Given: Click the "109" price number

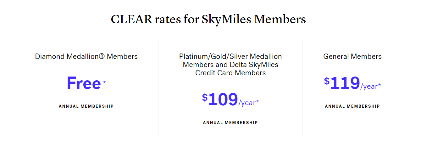Looking at the screenshot, I should (223, 100).
